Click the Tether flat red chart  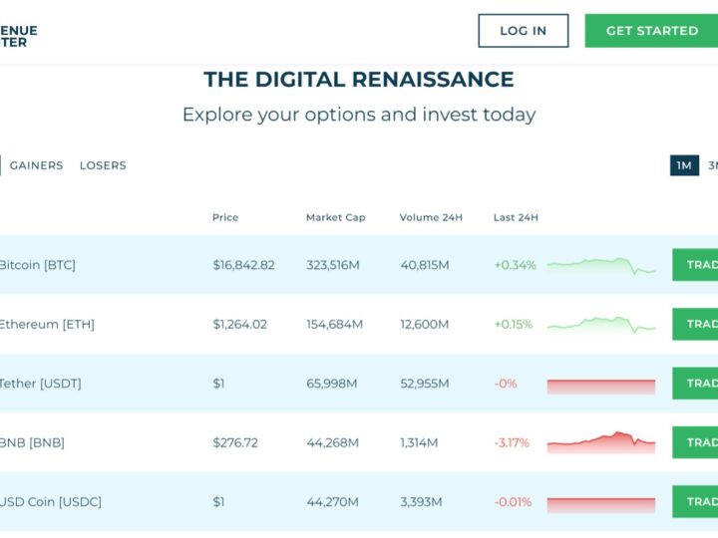[600, 386]
